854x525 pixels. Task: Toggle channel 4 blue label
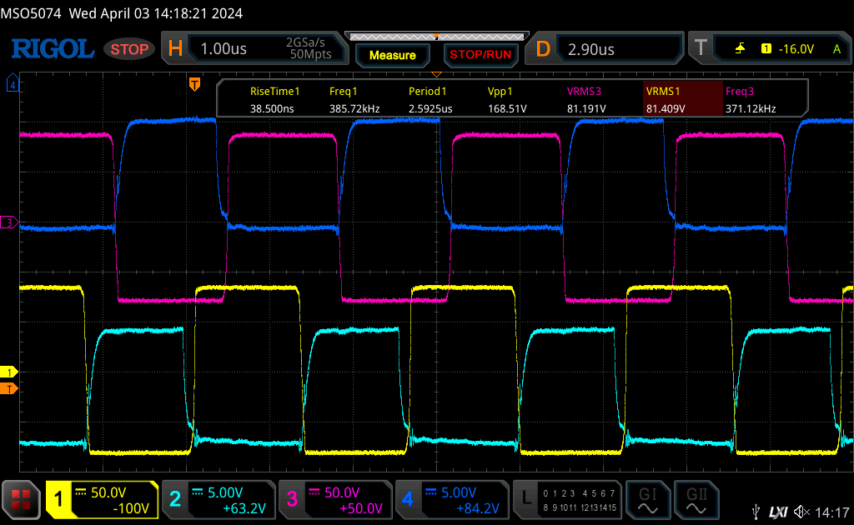pyautogui.click(x=408, y=499)
